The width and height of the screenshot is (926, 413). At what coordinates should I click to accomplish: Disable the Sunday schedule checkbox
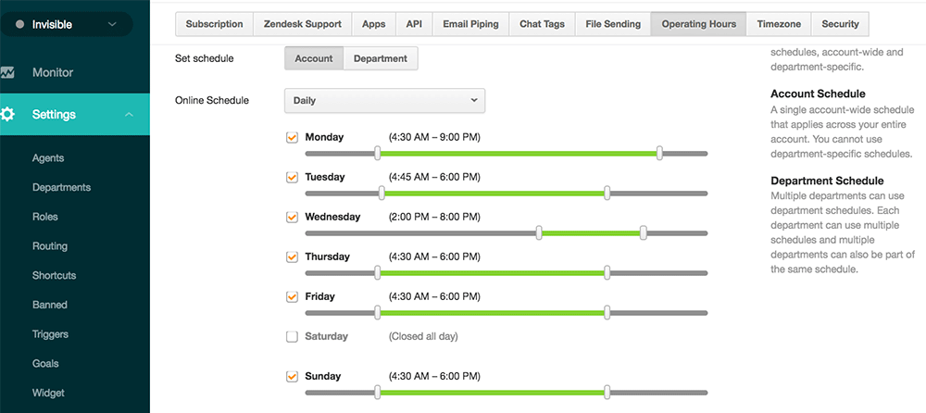point(293,376)
